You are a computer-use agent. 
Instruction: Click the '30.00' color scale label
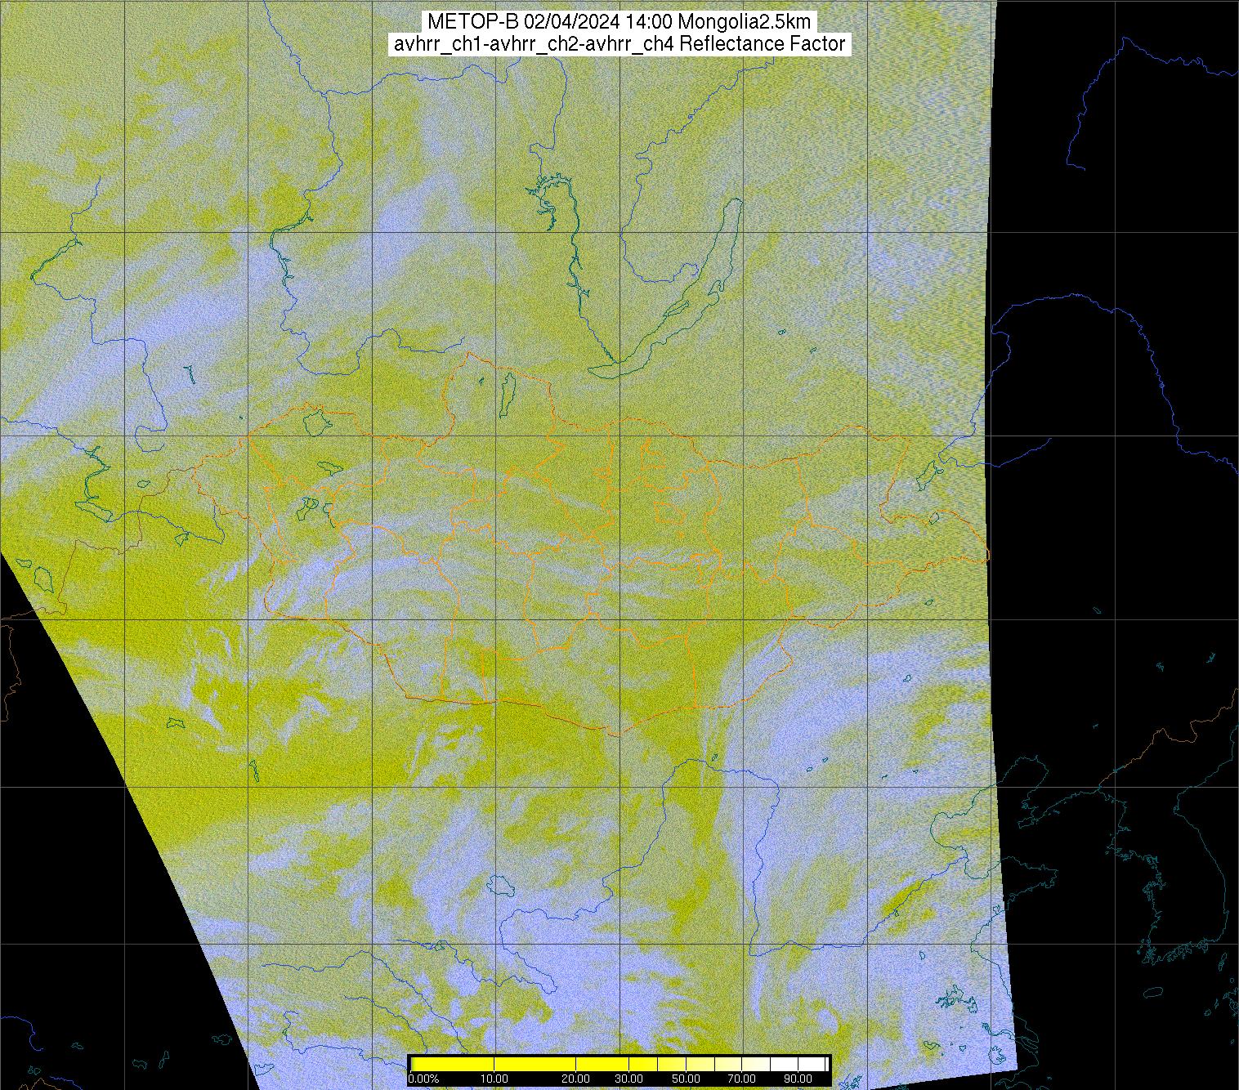coord(628,1079)
